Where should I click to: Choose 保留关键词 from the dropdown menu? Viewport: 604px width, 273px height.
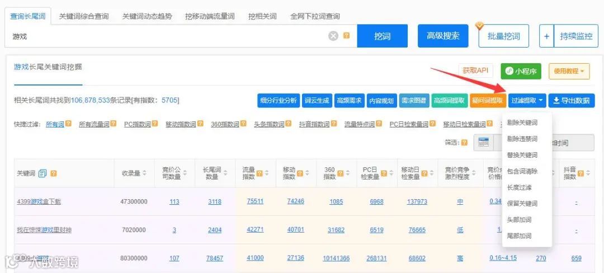point(522,204)
